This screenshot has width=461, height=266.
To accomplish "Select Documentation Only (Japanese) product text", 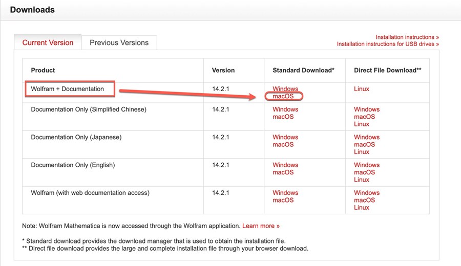I will (76, 137).
